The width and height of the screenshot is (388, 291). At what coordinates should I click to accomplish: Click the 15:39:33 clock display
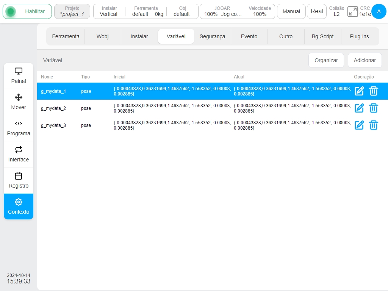[x=19, y=282]
